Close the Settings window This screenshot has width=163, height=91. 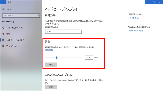pos(160,2)
